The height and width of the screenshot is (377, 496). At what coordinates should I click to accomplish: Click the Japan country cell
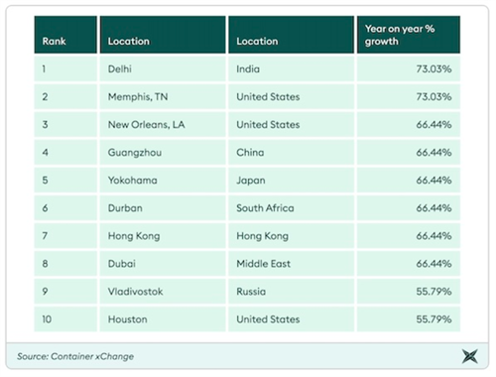291,180
